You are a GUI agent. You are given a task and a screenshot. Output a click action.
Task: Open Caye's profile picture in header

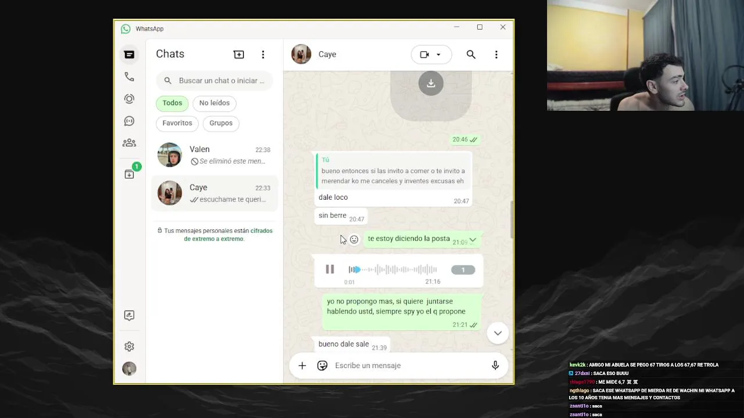click(x=301, y=54)
